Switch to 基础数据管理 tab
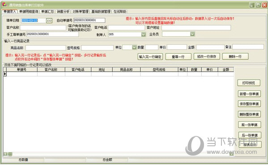This screenshot has width=268, height=165. pyautogui.click(x=101, y=12)
